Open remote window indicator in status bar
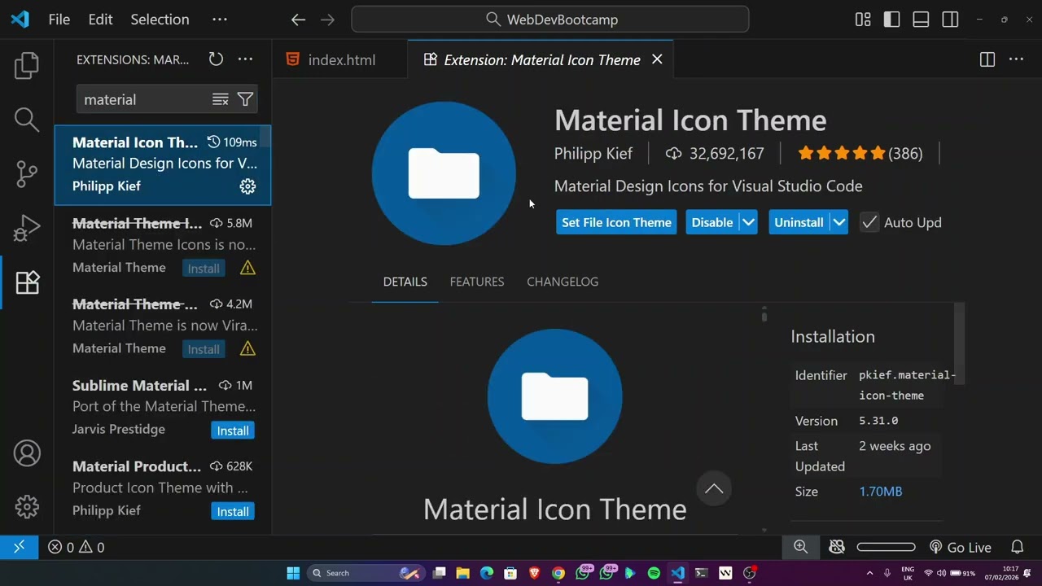This screenshot has width=1042, height=586. pos(20,547)
